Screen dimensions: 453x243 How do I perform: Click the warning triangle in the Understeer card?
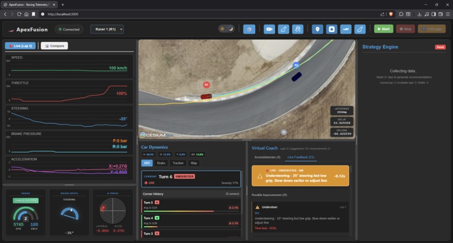click(x=257, y=207)
